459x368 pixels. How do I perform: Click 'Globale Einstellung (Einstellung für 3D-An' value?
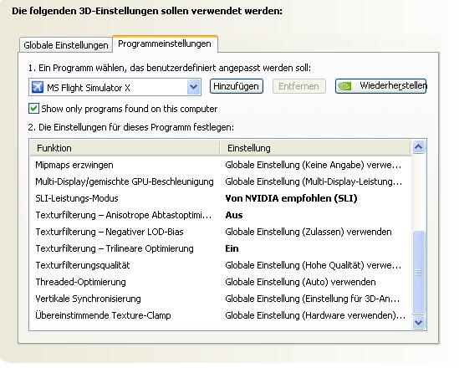point(313,299)
